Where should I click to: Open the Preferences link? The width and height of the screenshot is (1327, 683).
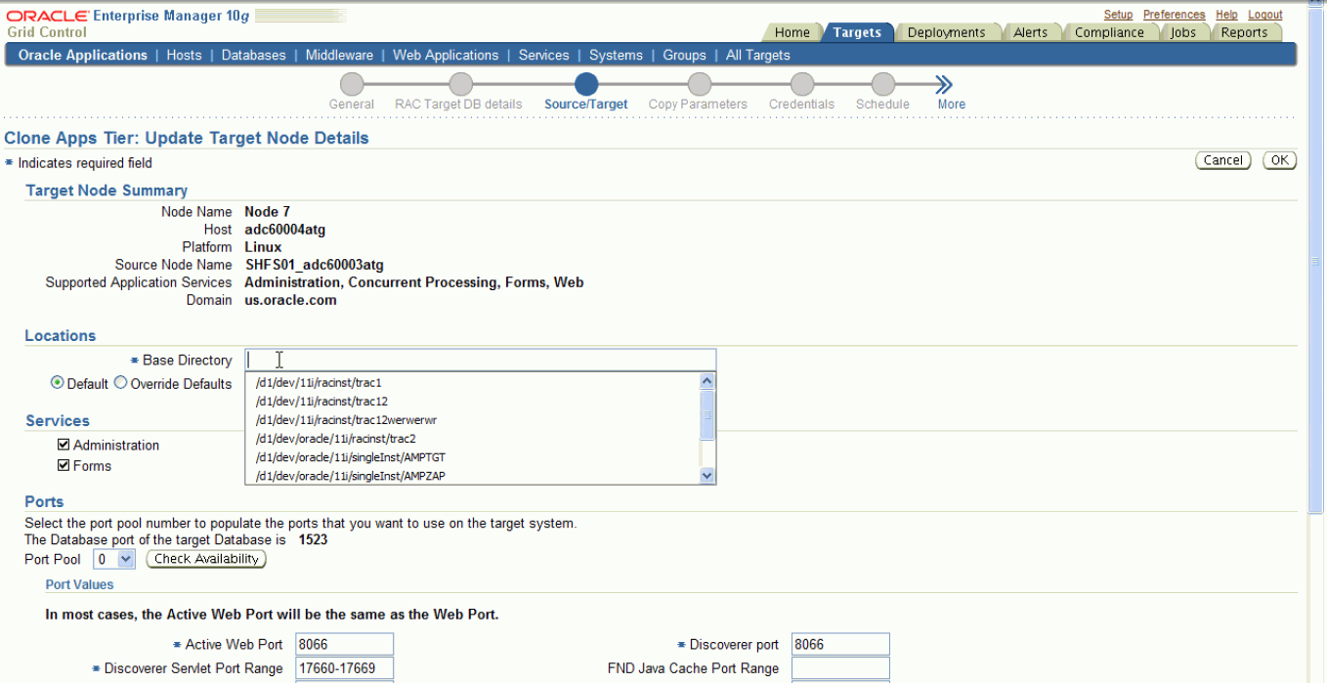[x=1174, y=15]
